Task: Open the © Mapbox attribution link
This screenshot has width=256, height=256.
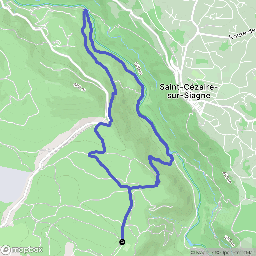Action: pyautogui.click(x=202, y=253)
